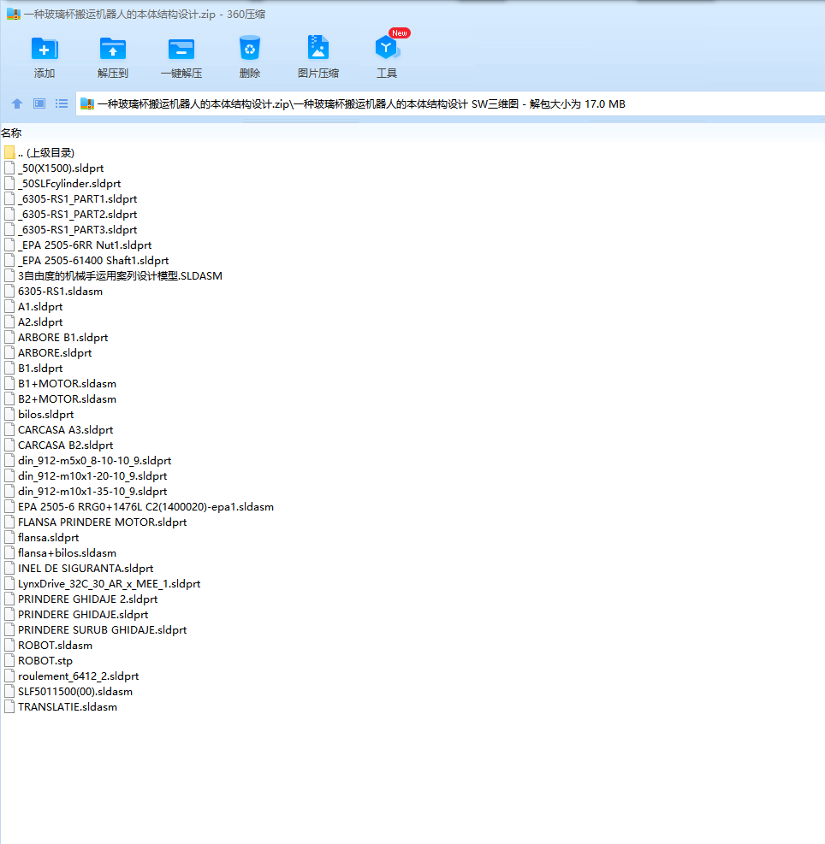Click the file icon beside ROBOT.stp
This screenshot has height=844, width=825.
pos(9,660)
